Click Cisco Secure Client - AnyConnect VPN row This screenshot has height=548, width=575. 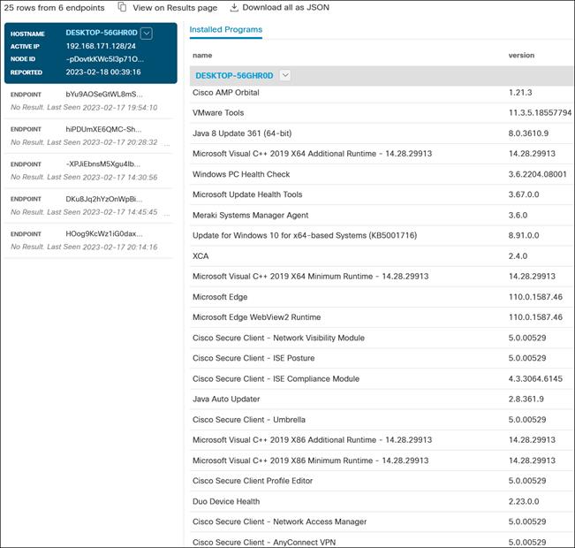pyautogui.click(x=382, y=541)
